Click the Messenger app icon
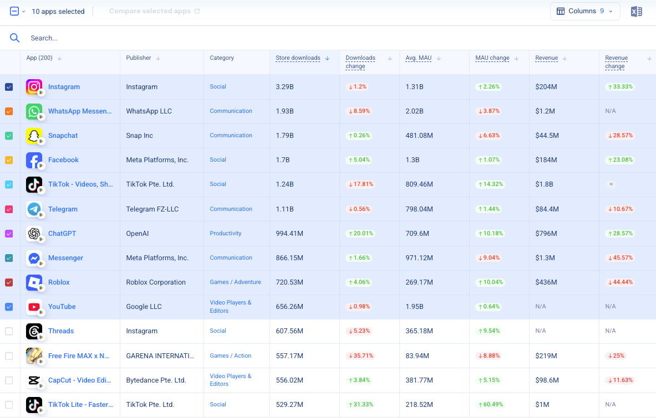 (34, 258)
